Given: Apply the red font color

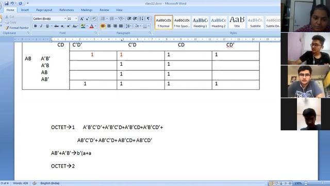Looking at the screenshot, I should [92, 26].
